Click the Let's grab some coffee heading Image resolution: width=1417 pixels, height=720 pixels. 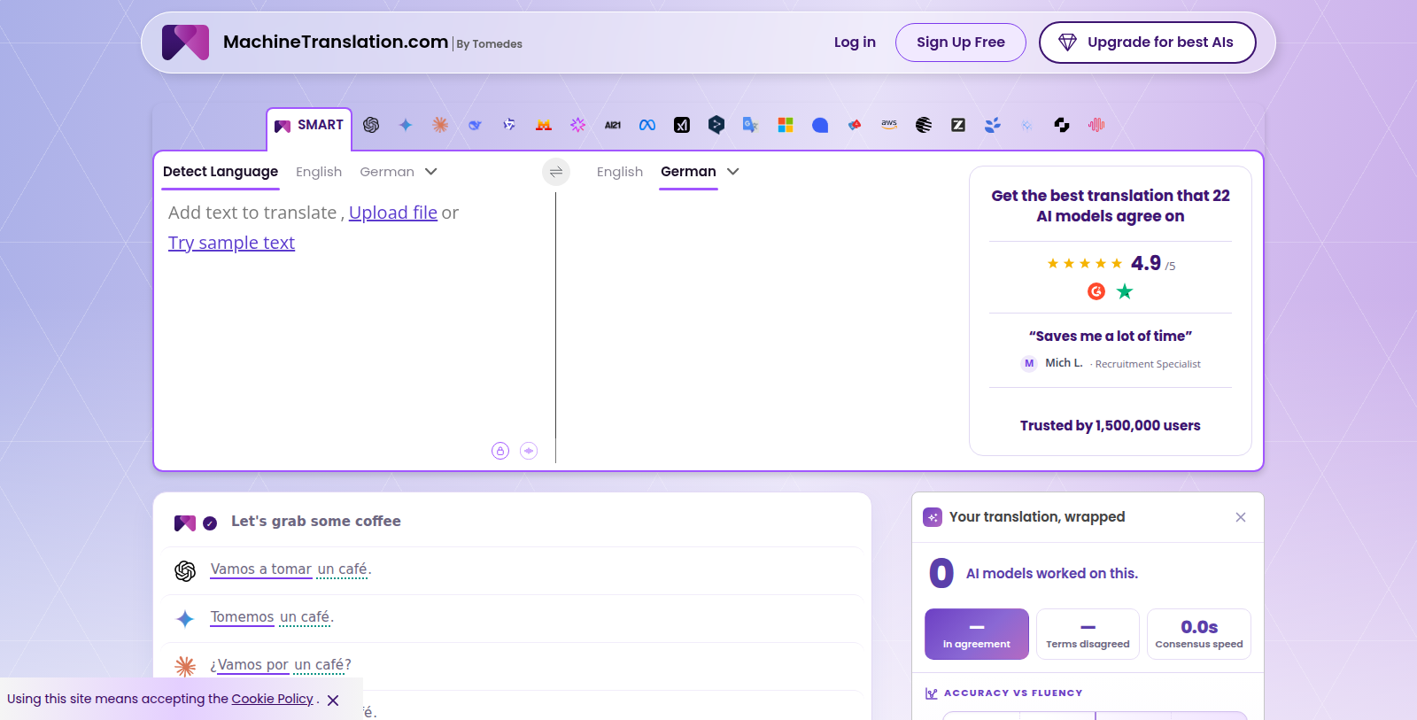pyautogui.click(x=316, y=522)
